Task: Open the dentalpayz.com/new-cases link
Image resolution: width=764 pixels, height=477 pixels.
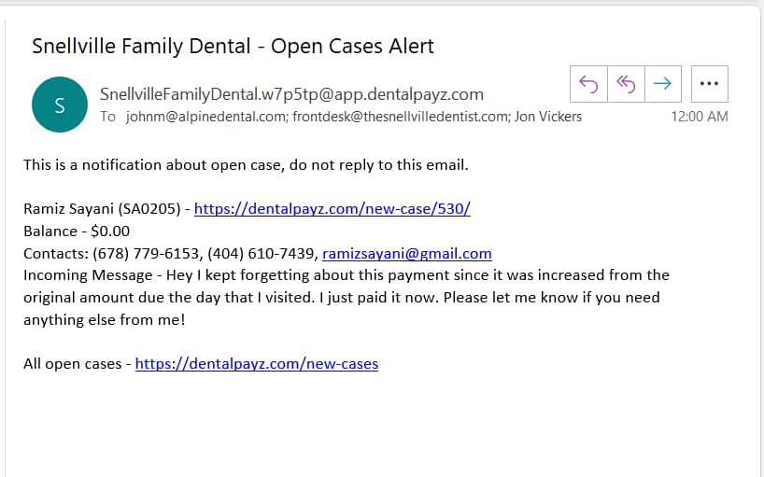Action: (257, 364)
